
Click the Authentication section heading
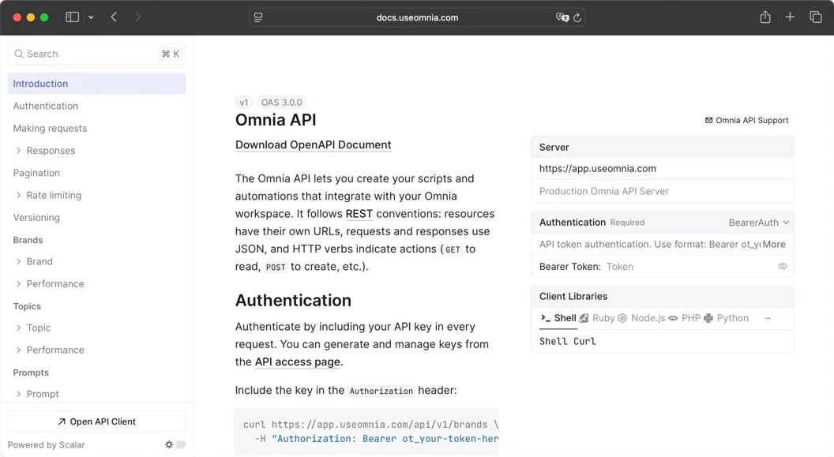tap(293, 300)
